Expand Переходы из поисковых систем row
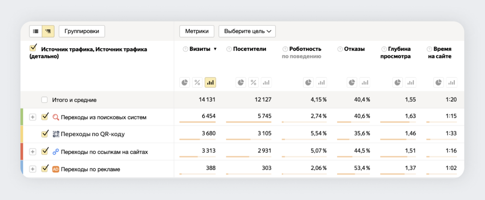The height and width of the screenshot is (200, 485). pos(32,117)
